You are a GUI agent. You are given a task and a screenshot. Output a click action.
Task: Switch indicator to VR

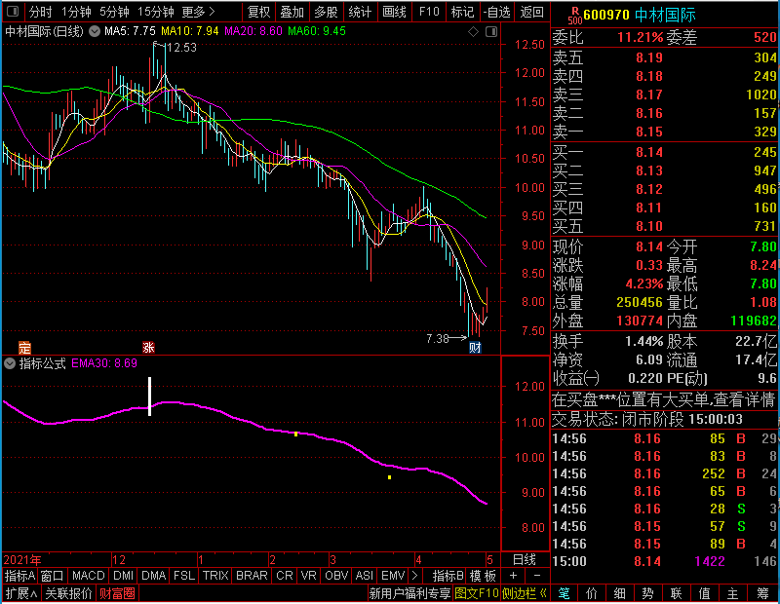tap(308, 576)
